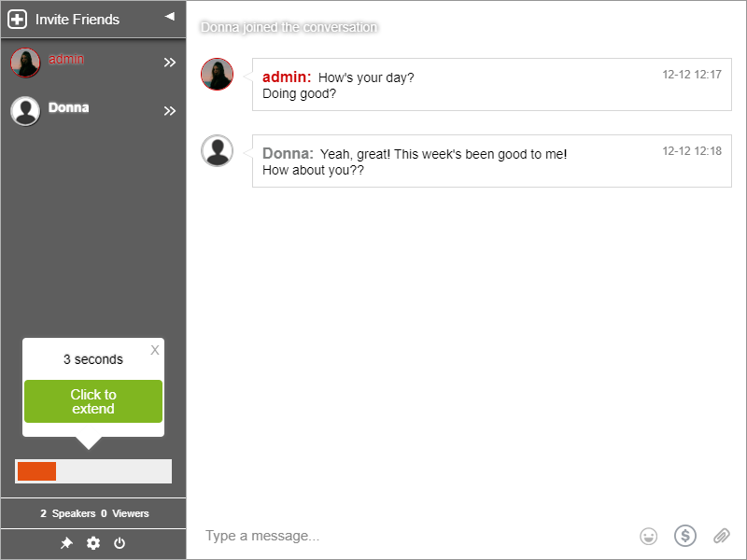The image size is (747, 560).
Task: Expand options for admin user
Action: [170, 63]
